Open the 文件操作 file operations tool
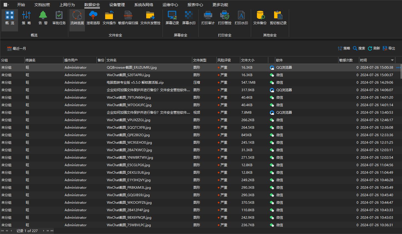402x234 pixels. click(x=109, y=18)
